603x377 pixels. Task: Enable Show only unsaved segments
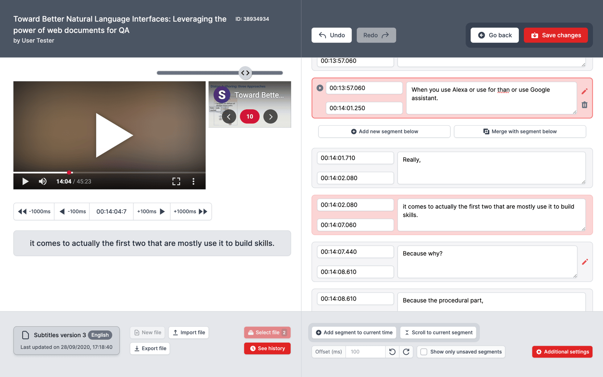(x=424, y=352)
